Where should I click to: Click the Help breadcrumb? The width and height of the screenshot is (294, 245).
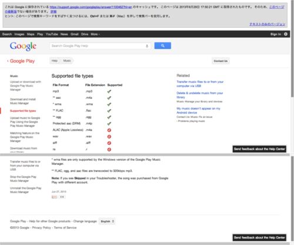click(55, 61)
